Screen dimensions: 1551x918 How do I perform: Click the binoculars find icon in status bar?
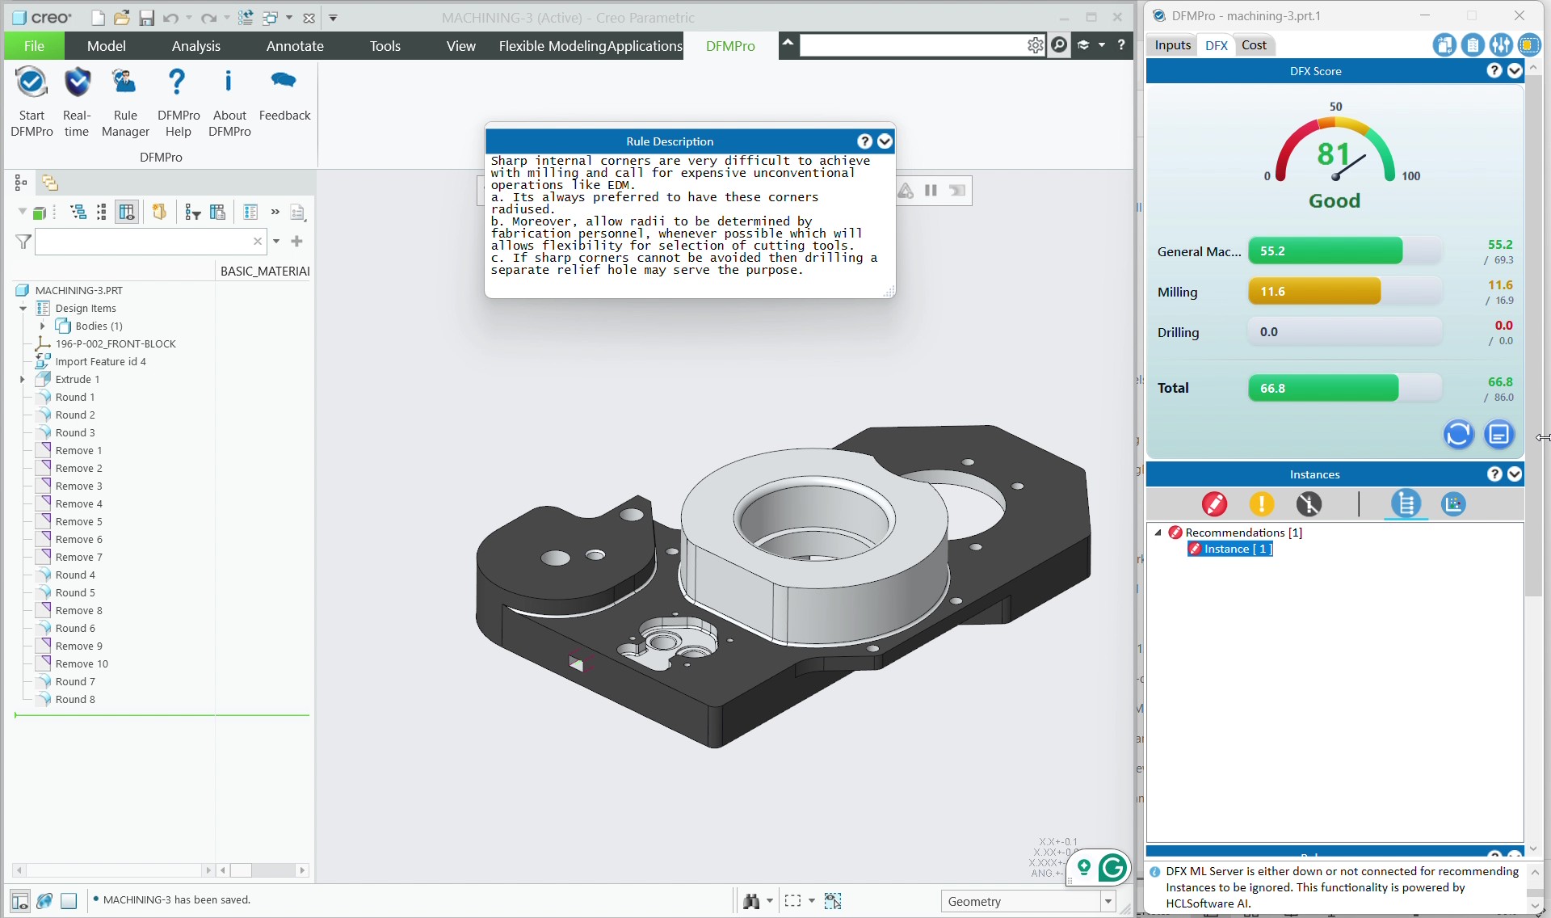pyautogui.click(x=751, y=901)
